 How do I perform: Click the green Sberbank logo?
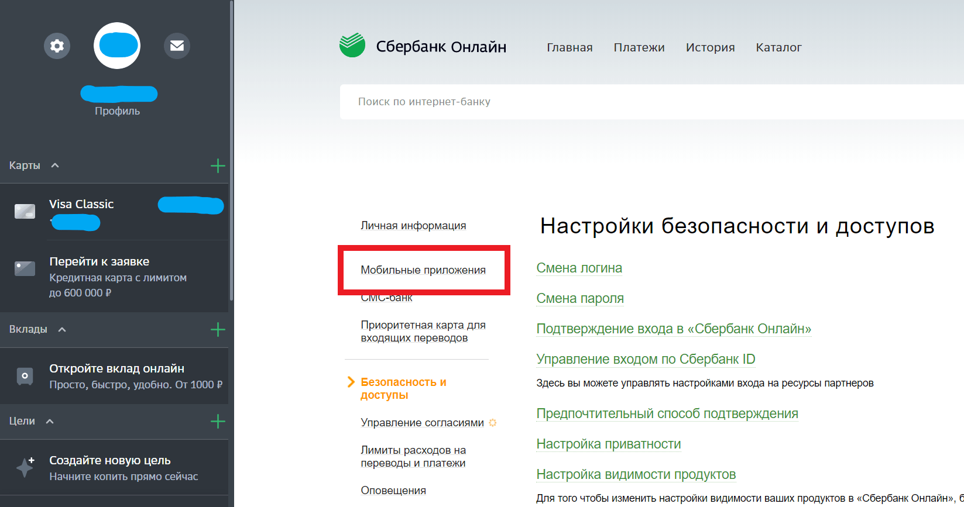click(x=352, y=46)
